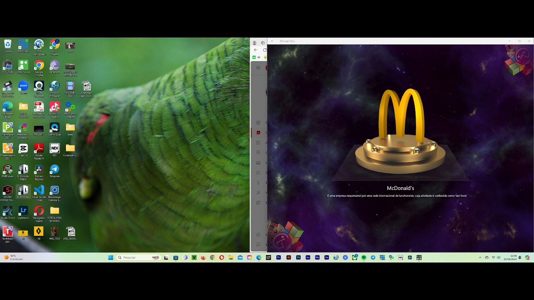The width and height of the screenshot is (534, 300).
Task: Open the Visual Studio Code desktop shortcut
Action: click(39, 192)
